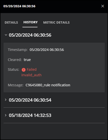Click the 05/18/2024 14:32:53 history heading
108x140 pixels.
(x=30, y=115)
